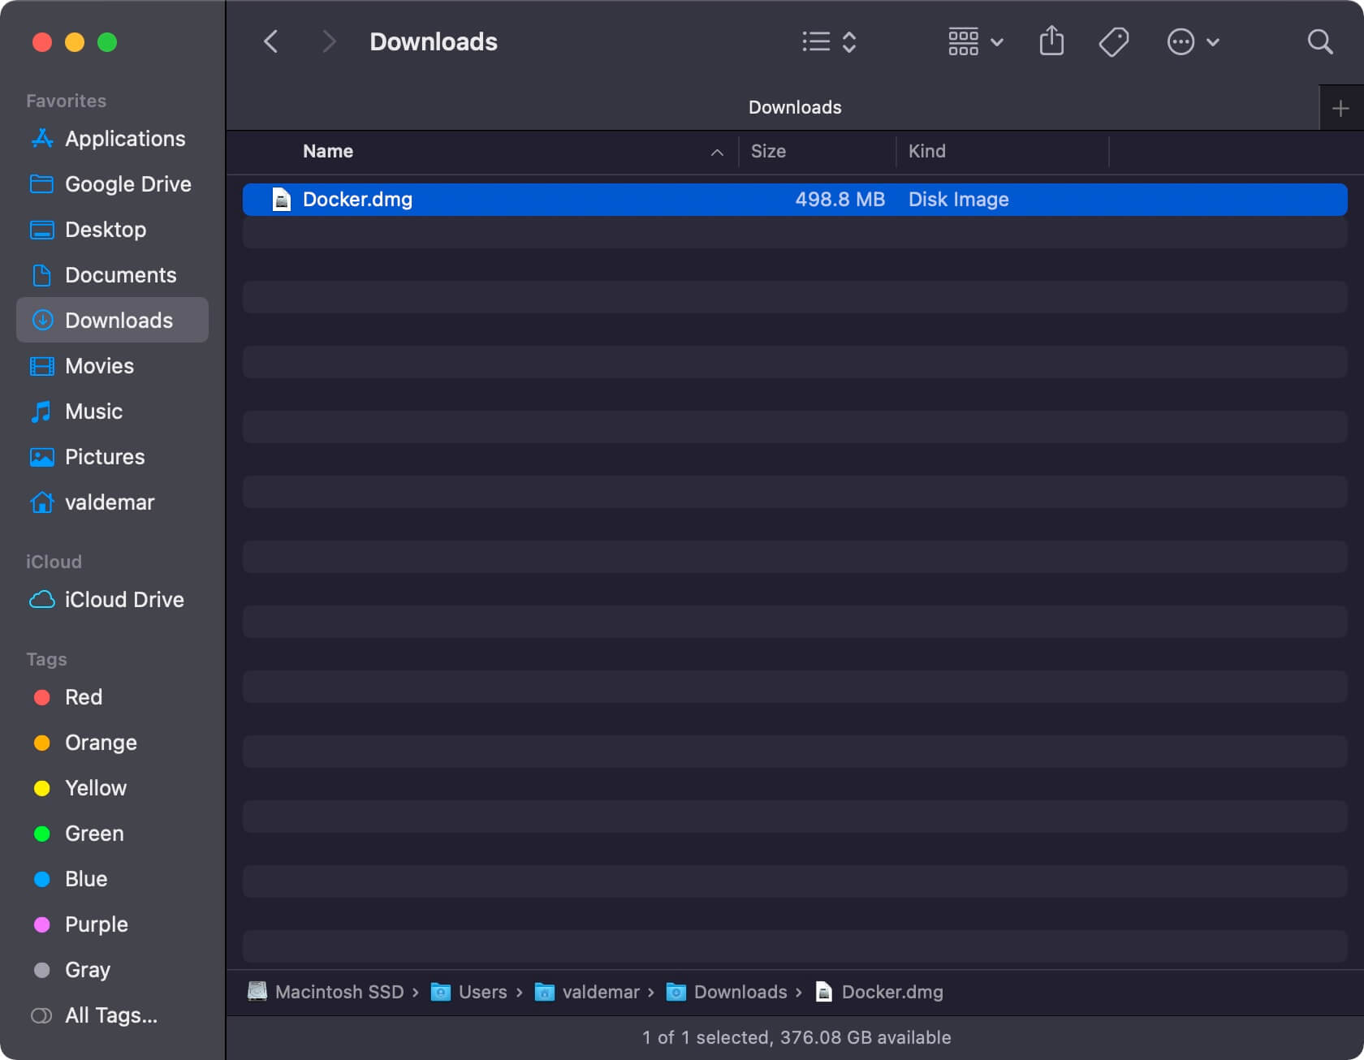1364x1060 pixels.
Task: Go back with the left arrow
Action: [271, 41]
